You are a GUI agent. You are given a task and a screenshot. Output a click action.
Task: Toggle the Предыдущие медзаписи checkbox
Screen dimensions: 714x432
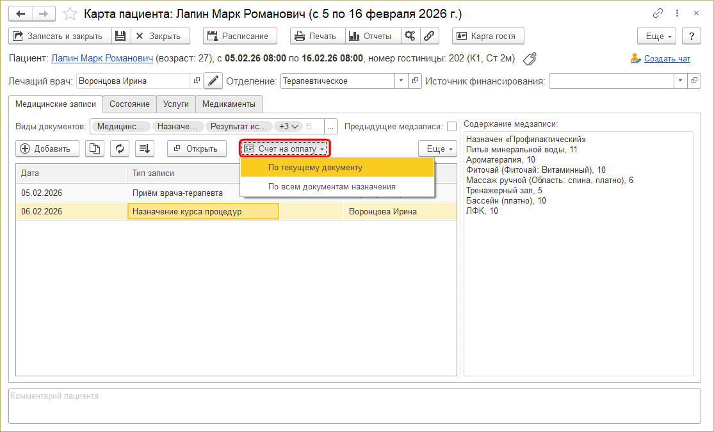[x=452, y=126]
